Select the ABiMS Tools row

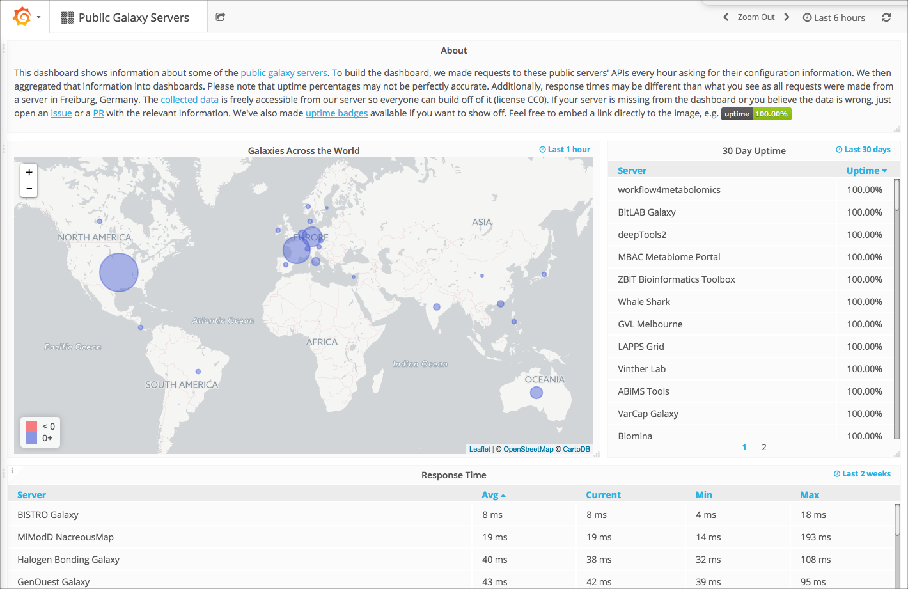(751, 391)
